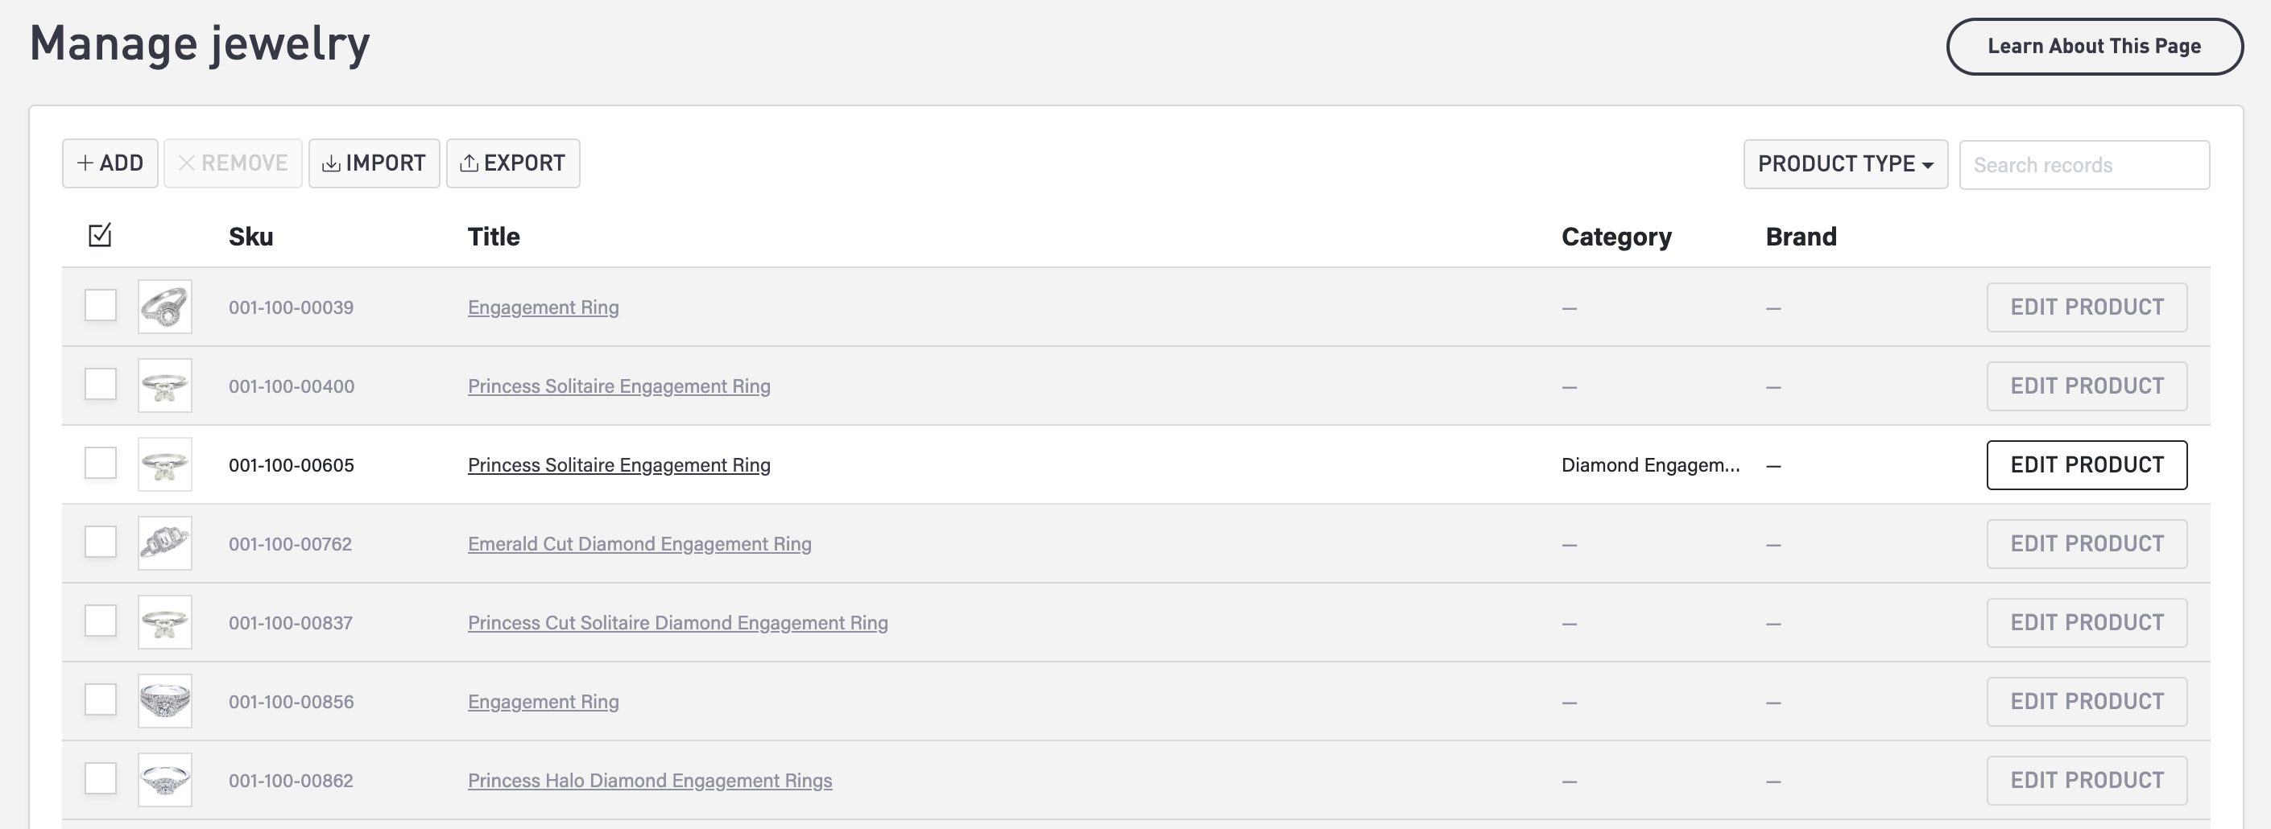Focus the Search records field
2271x829 pixels.
[x=2083, y=165]
